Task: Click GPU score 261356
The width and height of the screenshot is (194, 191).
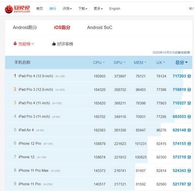Action: pos(120,130)
